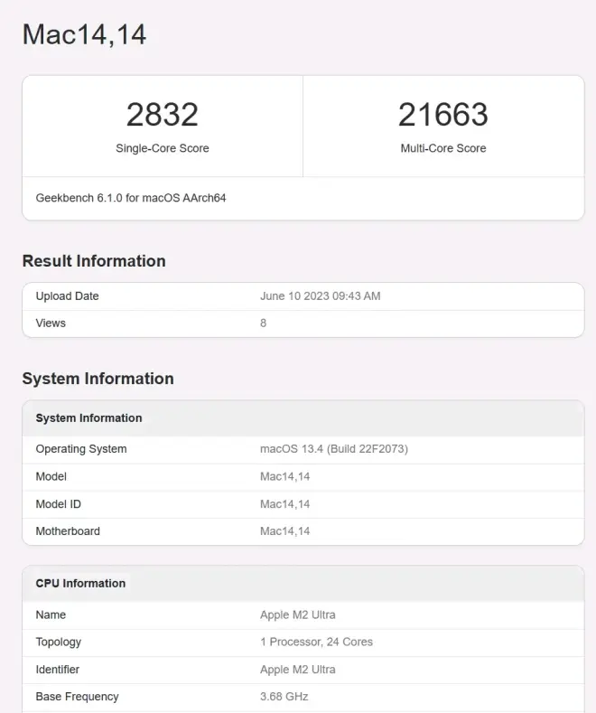Select the 3.68 GHz base frequency value
This screenshot has height=713, width=596.
pyautogui.click(x=284, y=697)
